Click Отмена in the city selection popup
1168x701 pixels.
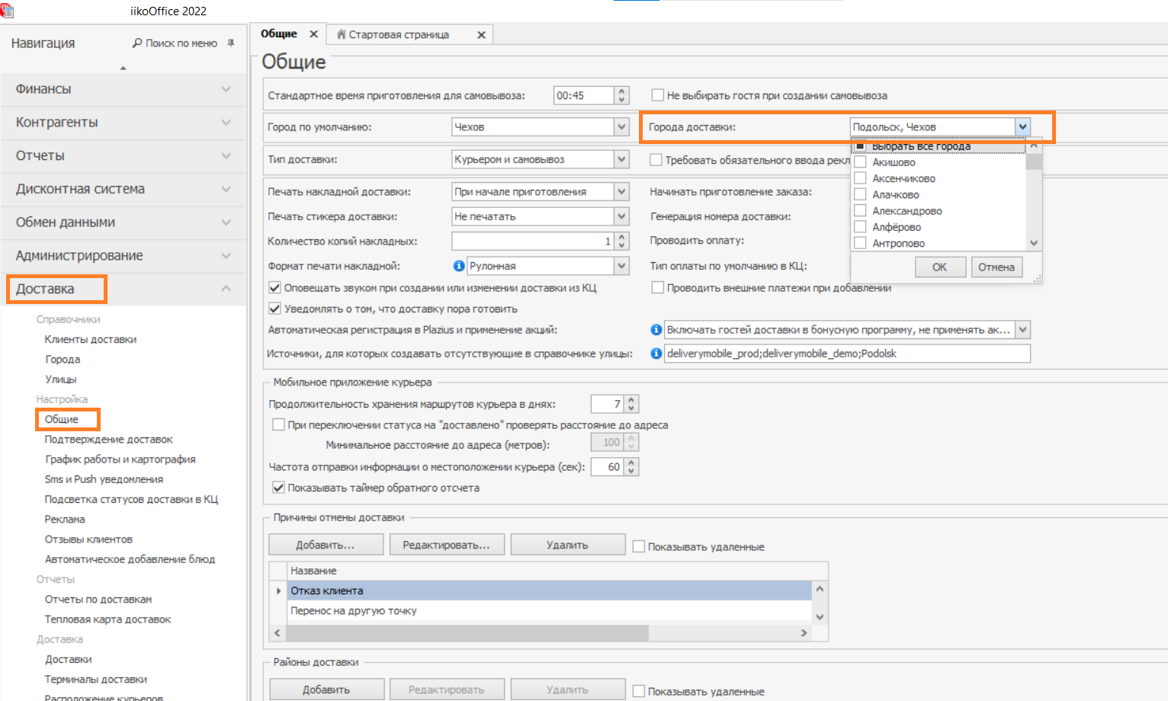pos(996,267)
